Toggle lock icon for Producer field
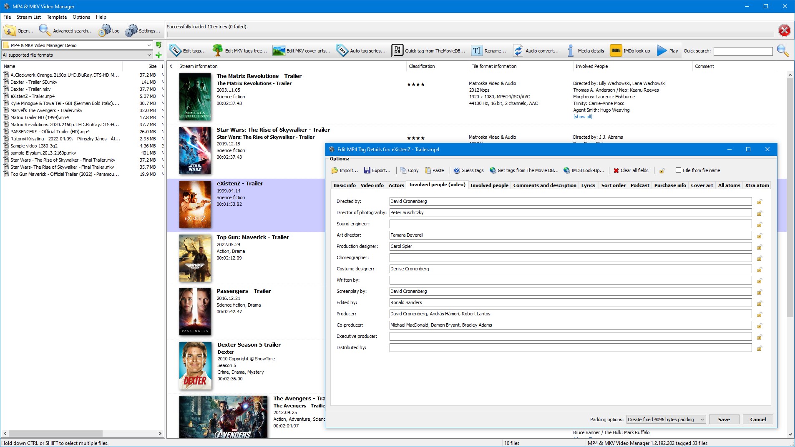Image resolution: width=795 pixels, height=447 pixels. click(x=760, y=314)
